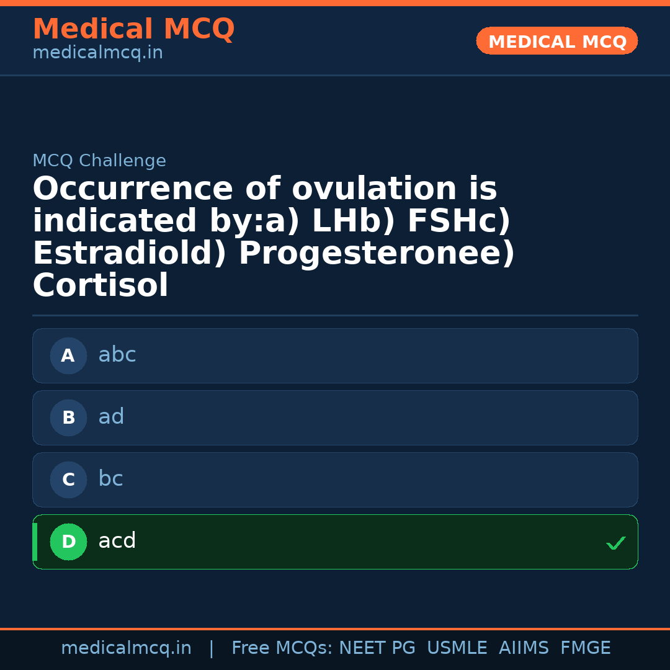Click the green checkmark on option D
This screenshot has height=670, width=670.
click(x=616, y=543)
